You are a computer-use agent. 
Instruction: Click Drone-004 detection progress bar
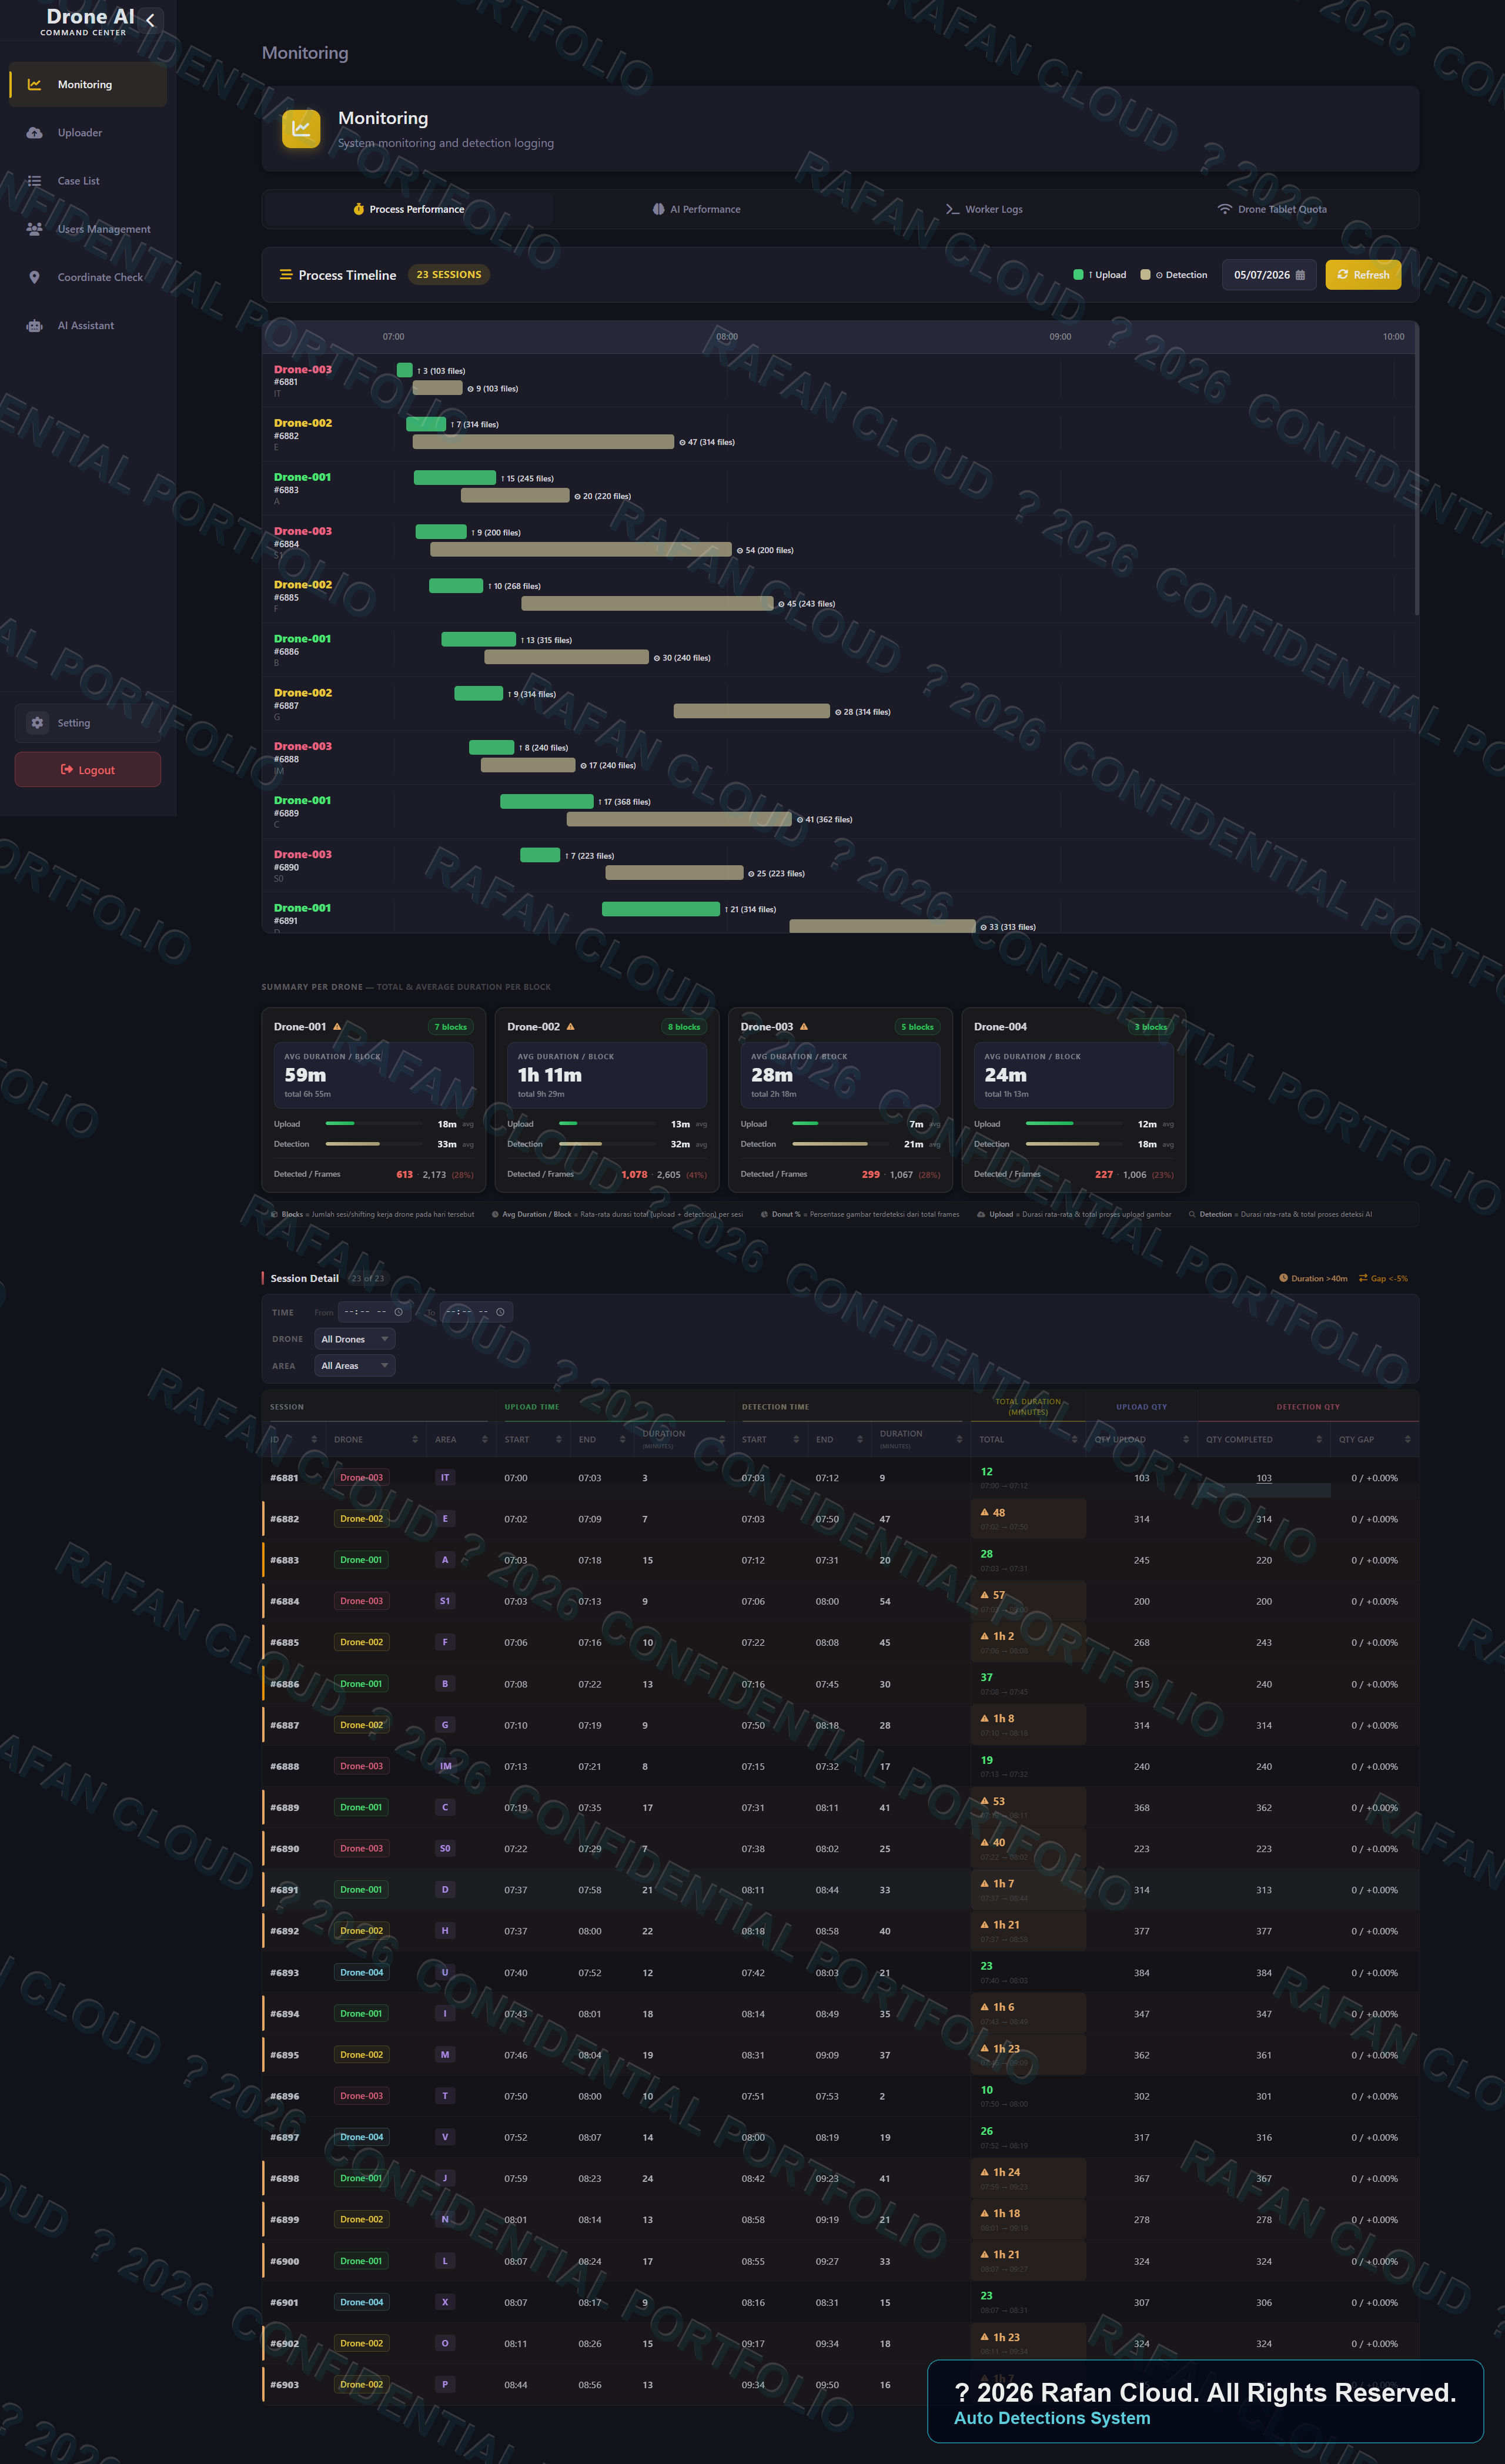click(x=1074, y=1144)
